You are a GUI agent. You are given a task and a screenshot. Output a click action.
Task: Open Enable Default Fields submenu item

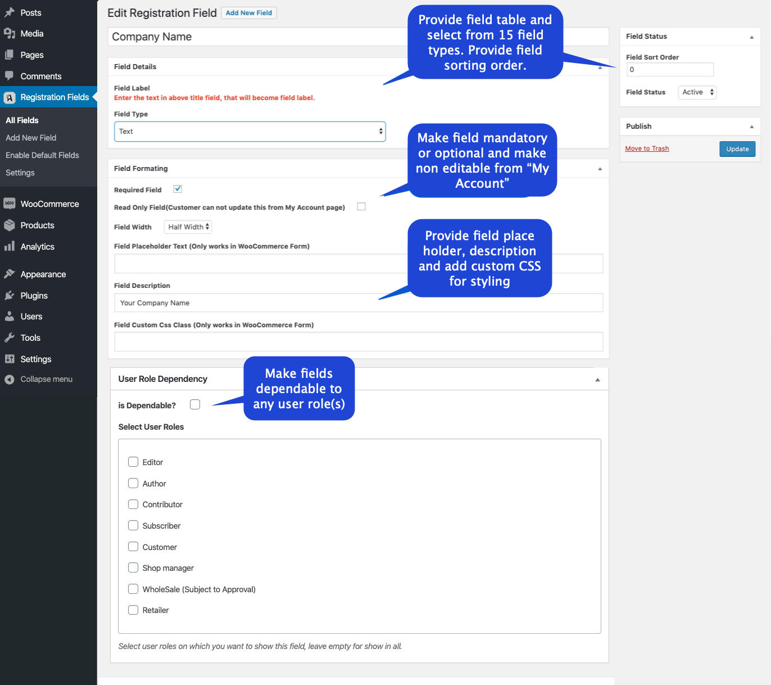[x=42, y=155]
